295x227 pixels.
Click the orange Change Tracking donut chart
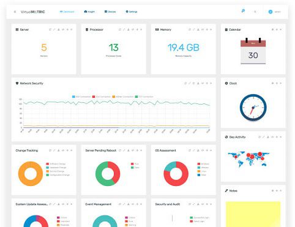click(31, 174)
